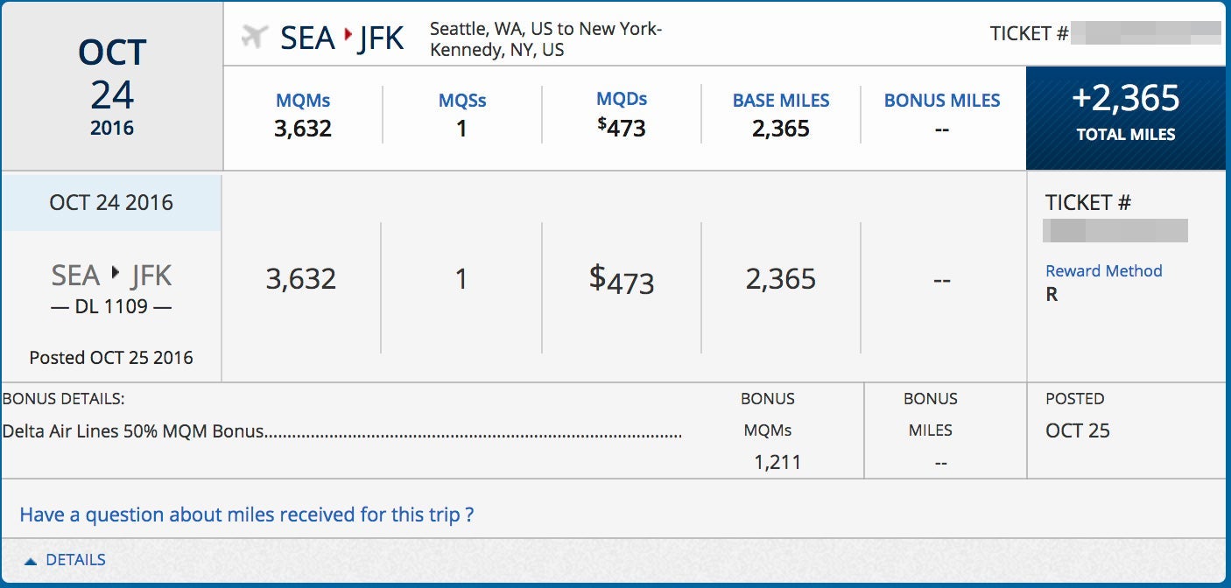This screenshot has width=1231, height=588.
Task: Select the MQMs column header
Action: tap(303, 101)
